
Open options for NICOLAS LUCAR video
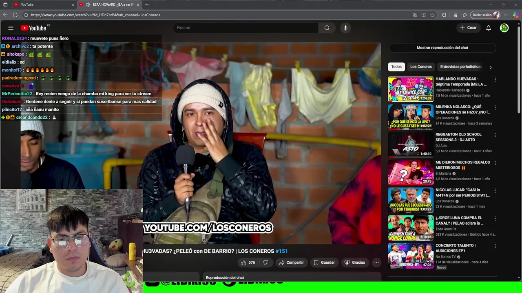click(x=495, y=190)
